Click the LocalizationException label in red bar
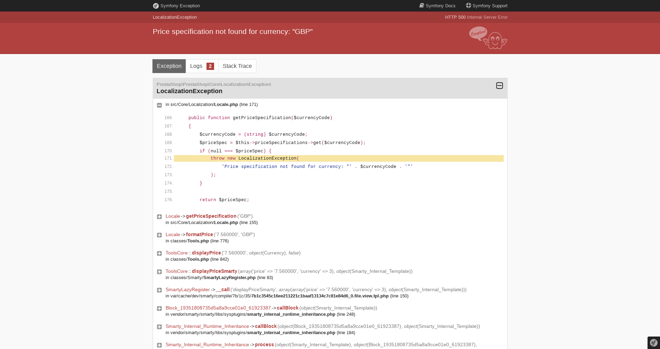The image size is (660, 349). (x=175, y=17)
